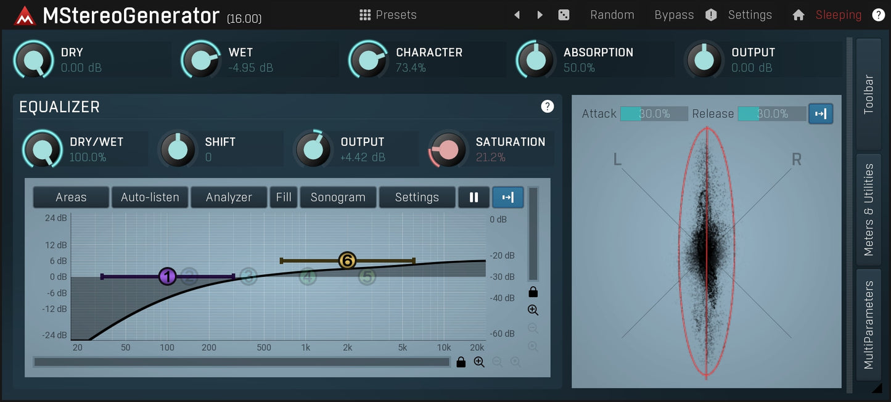Click Random to randomize settings
This screenshot has width=891, height=402.
coord(612,14)
